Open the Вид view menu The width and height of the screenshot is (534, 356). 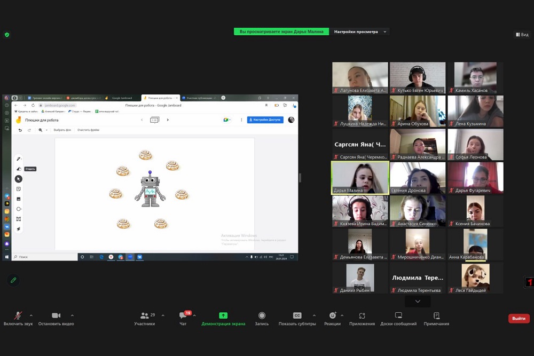point(522,35)
